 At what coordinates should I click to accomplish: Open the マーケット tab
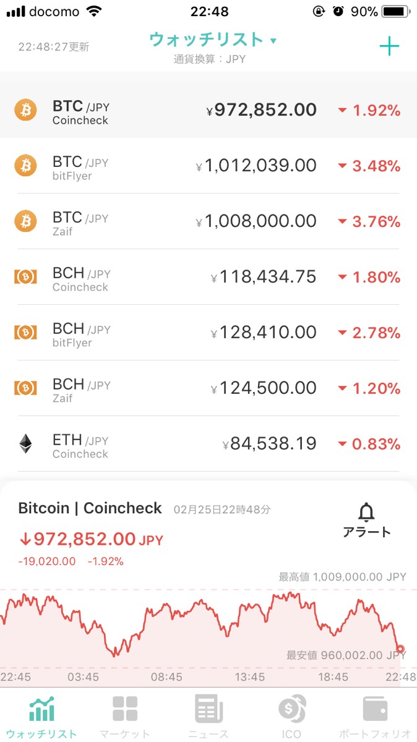point(125,716)
